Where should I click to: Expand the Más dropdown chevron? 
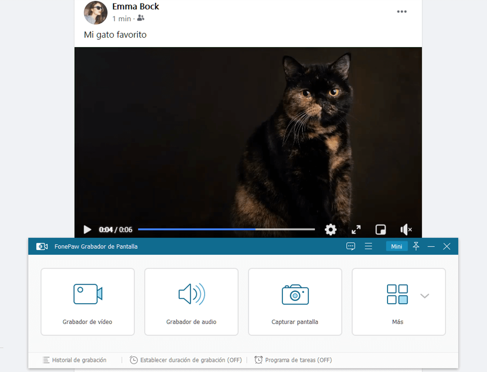coord(425,296)
